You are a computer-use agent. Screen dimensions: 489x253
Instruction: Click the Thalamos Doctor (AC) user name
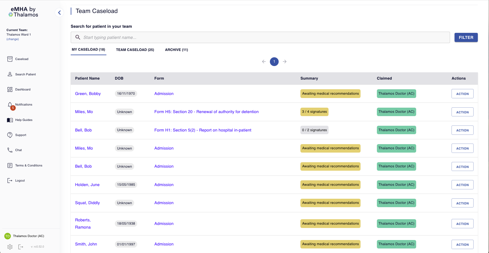click(28, 236)
